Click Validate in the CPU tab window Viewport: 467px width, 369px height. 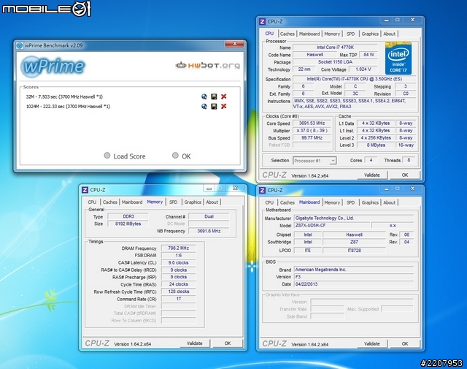371,175
